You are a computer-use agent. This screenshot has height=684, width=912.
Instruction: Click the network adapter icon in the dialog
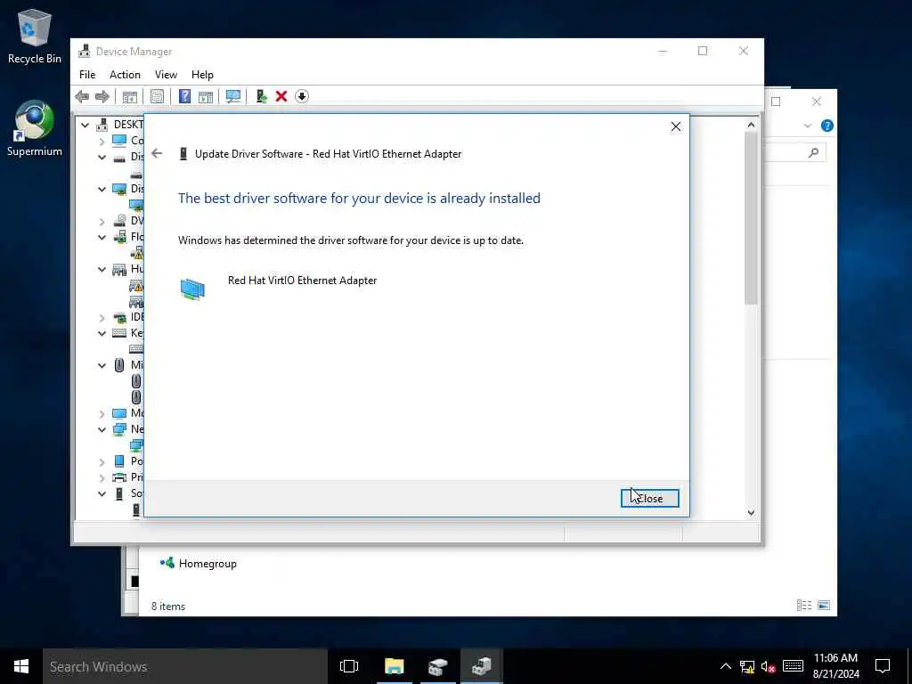[192, 289]
